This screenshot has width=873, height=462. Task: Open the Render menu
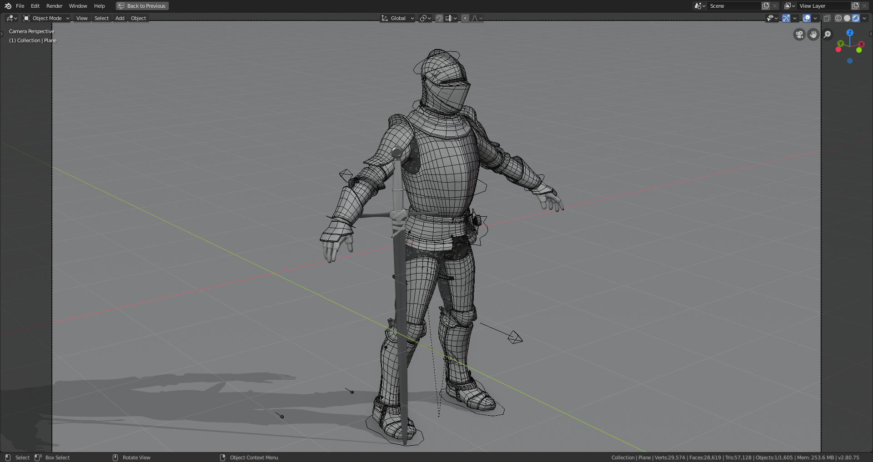54,6
